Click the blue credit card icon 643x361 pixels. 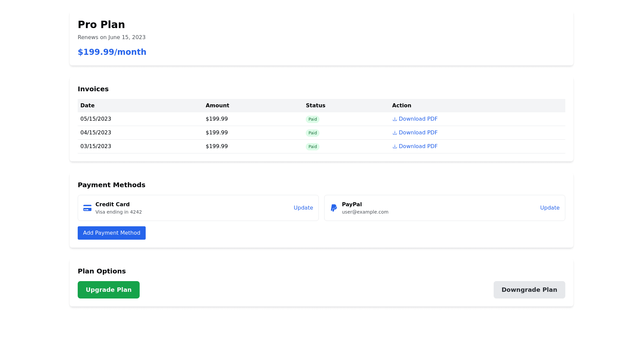coord(87,208)
